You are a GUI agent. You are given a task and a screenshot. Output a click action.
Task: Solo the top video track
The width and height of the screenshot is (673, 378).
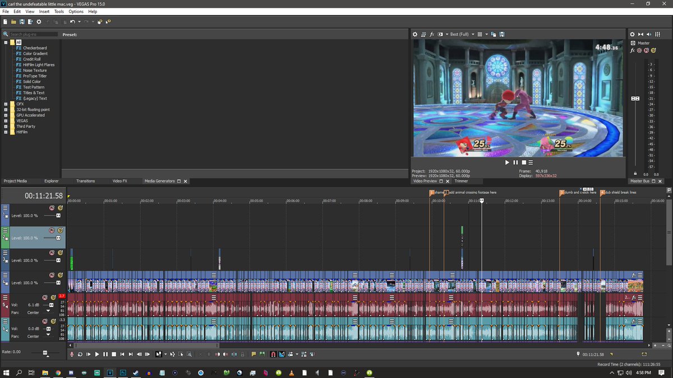tap(60, 208)
